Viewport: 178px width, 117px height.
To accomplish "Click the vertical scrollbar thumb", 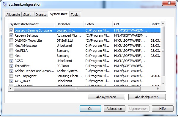I will click(x=163, y=51).
